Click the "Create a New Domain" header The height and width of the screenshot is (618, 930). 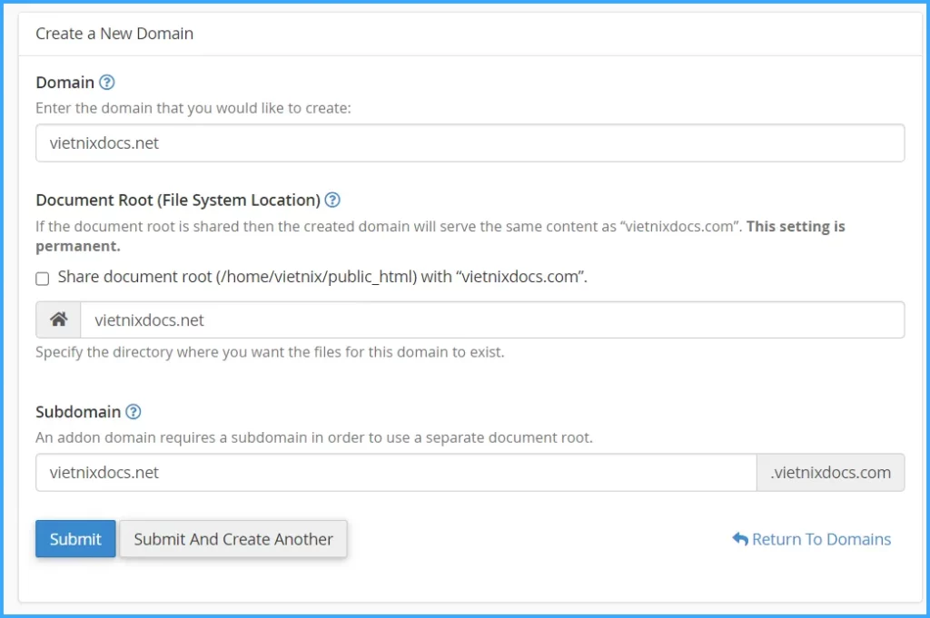pos(114,34)
